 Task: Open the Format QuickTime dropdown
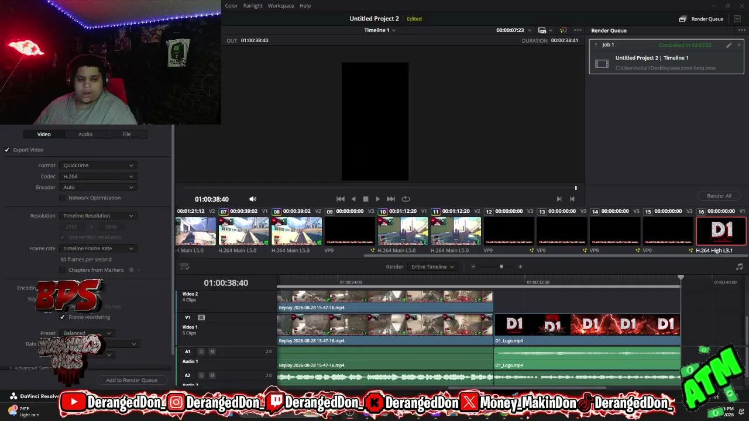tap(98, 165)
